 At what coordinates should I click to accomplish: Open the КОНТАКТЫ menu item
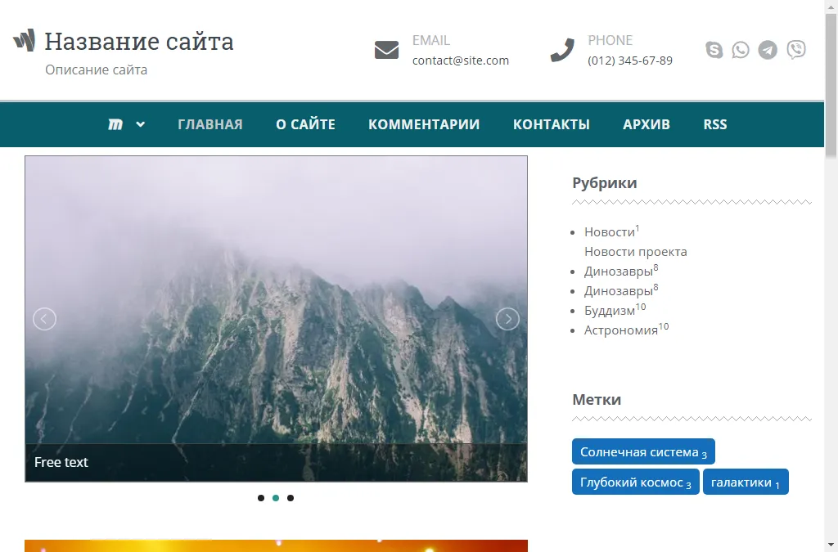tap(551, 124)
